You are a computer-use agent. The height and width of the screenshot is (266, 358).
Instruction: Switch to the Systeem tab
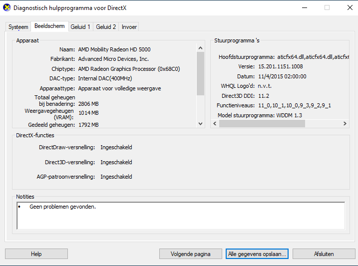(x=18, y=27)
